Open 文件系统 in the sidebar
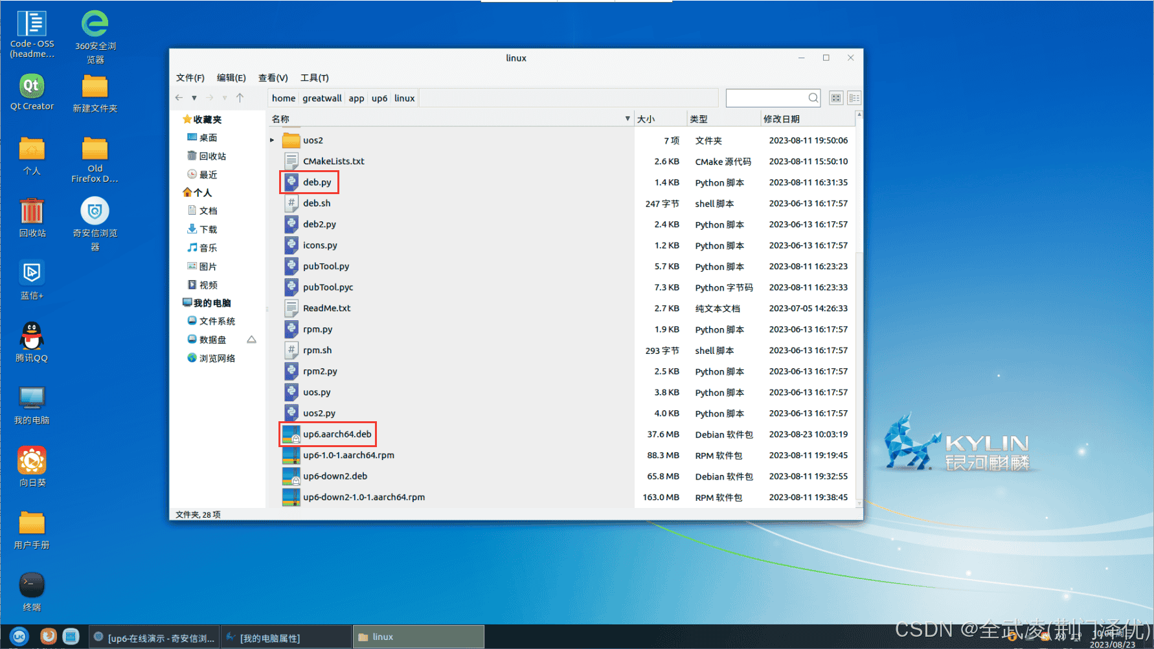The image size is (1154, 649). coord(217,321)
